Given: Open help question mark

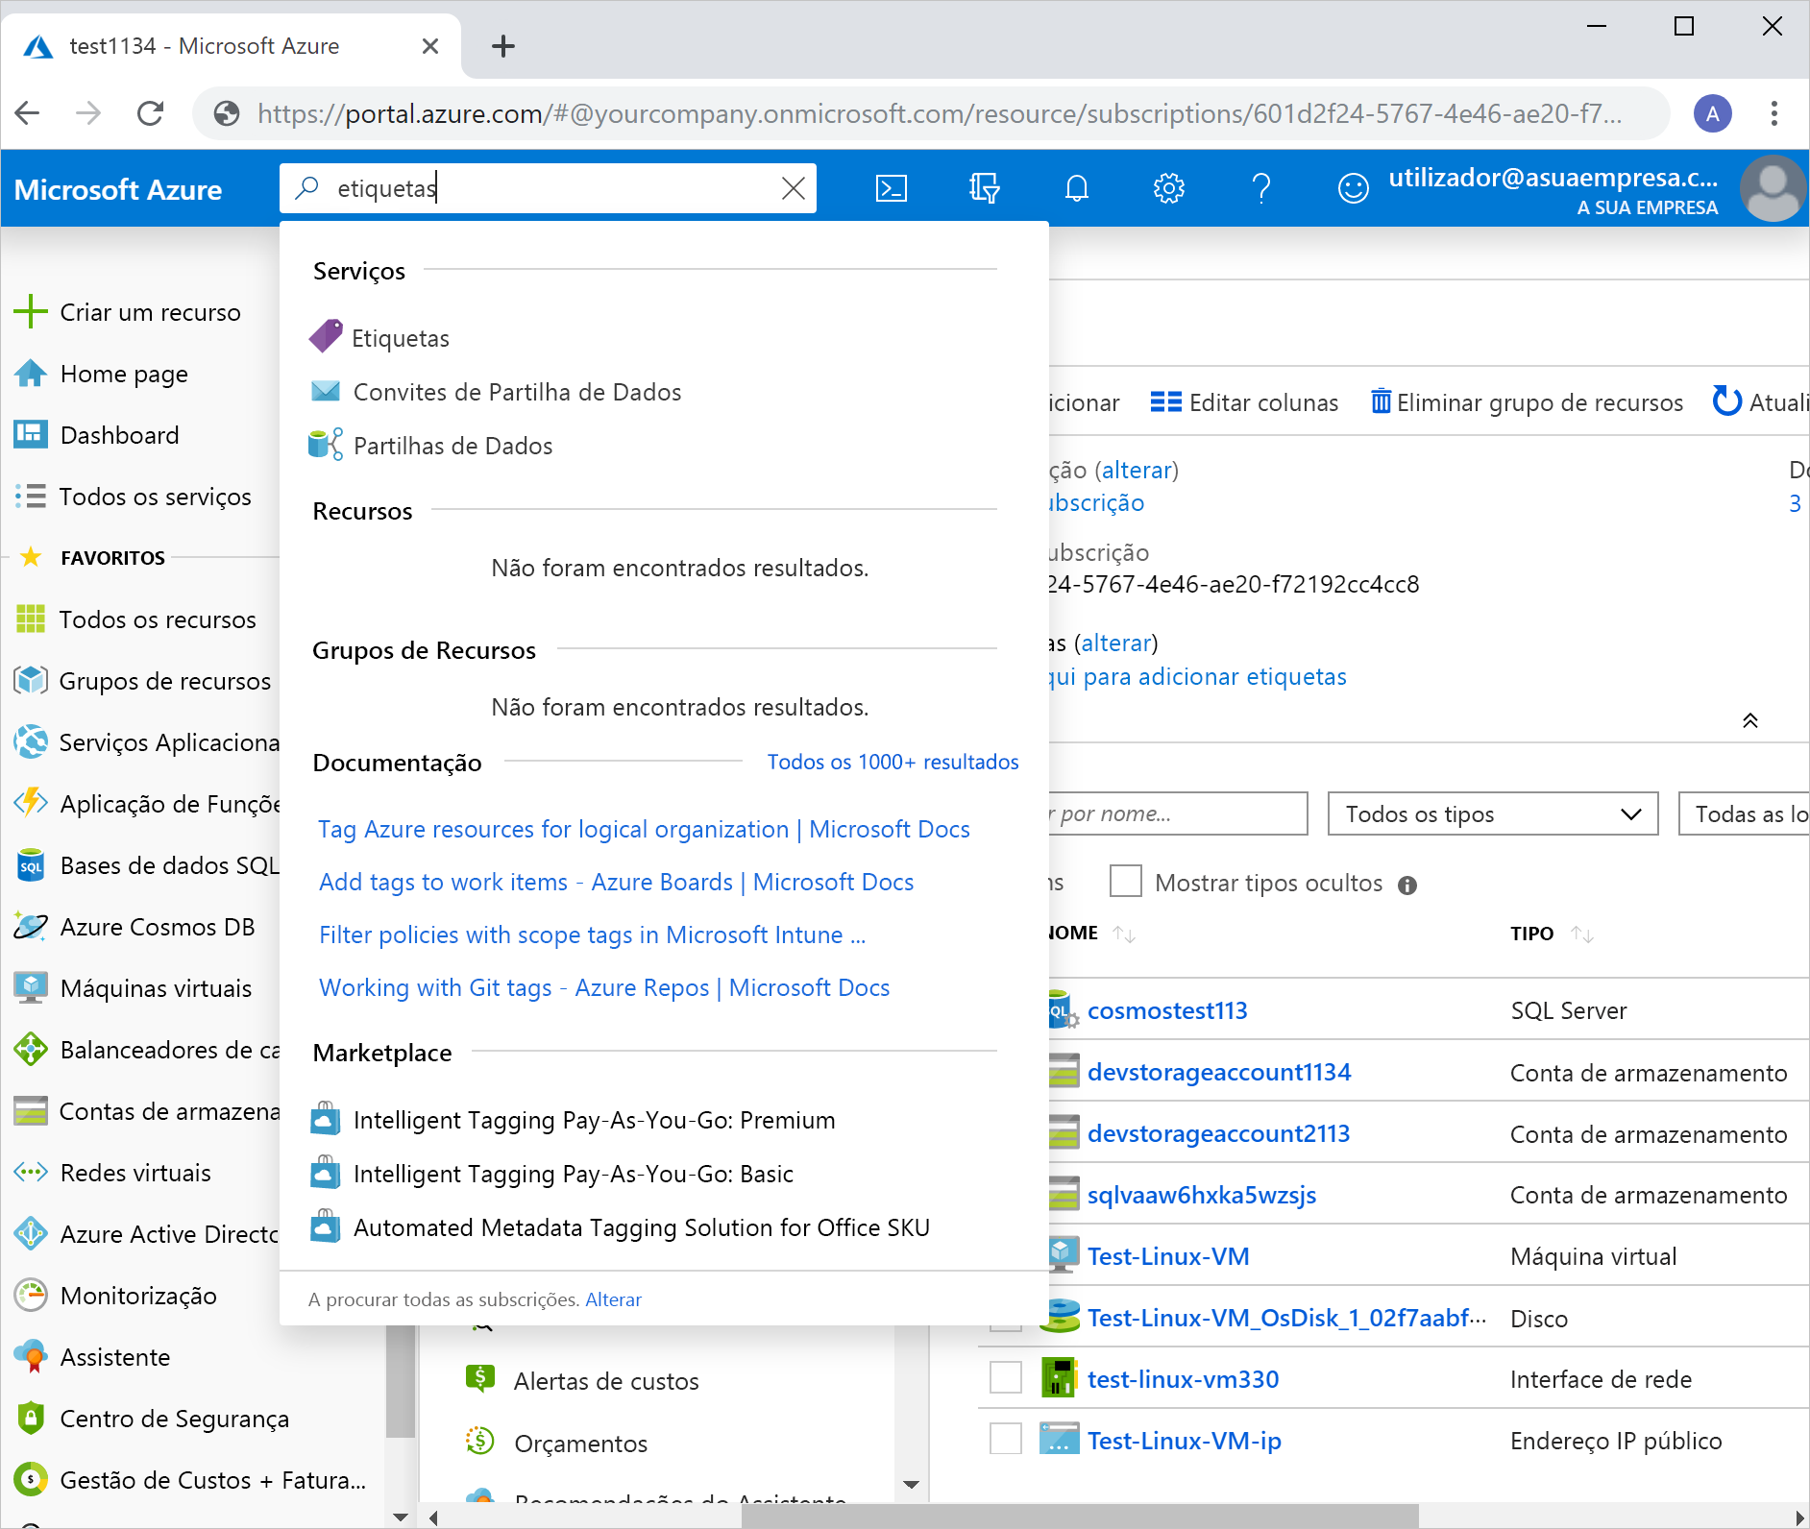Looking at the screenshot, I should (1261, 188).
